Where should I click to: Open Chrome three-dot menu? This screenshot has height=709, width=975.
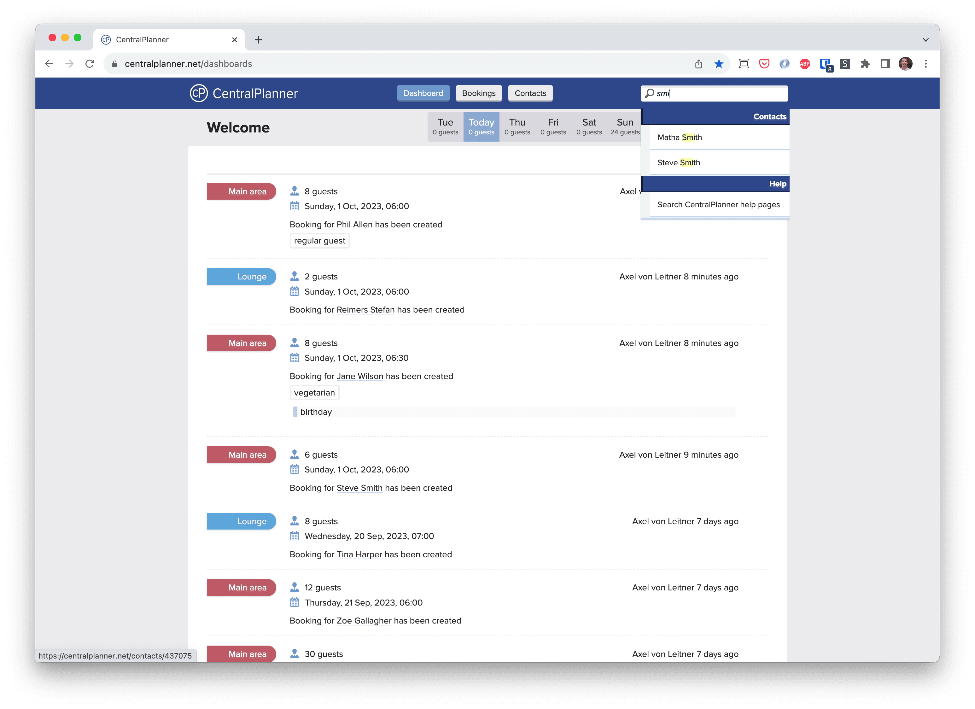coord(925,64)
